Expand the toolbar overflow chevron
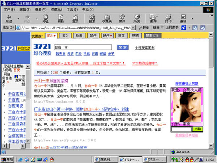This screenshot has height=163, width=217. [x=212, y=15]
